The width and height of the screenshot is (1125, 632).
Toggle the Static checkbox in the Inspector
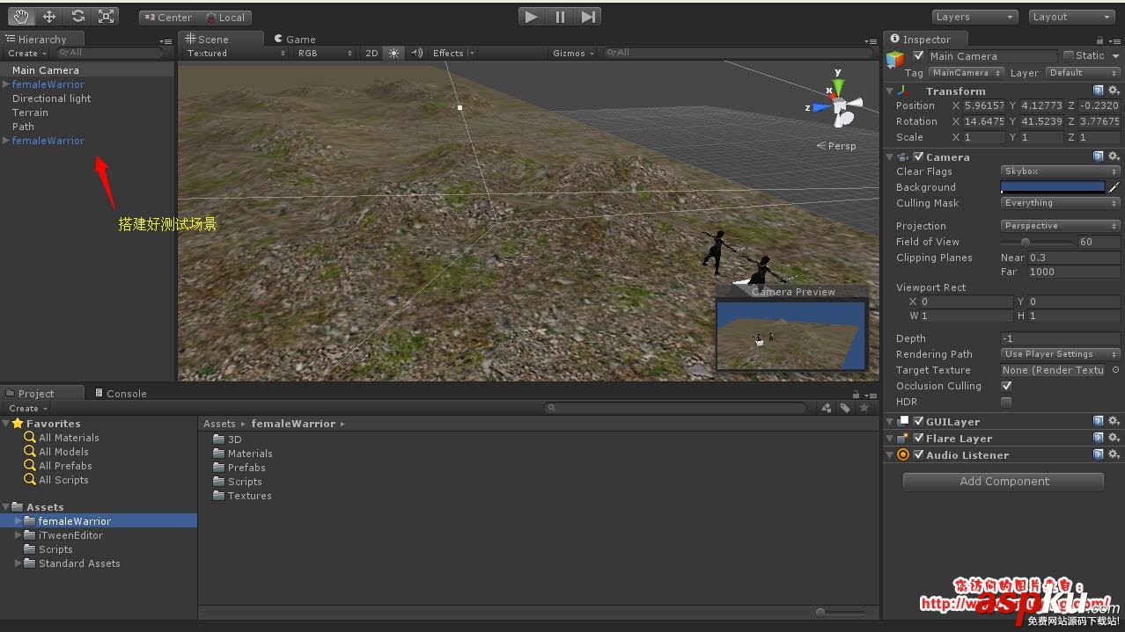[x=1069, y=55]
